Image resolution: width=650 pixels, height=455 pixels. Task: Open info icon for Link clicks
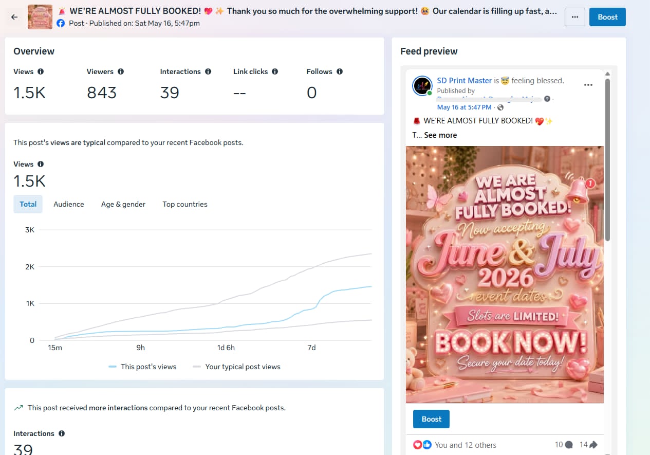pos(275,71)
